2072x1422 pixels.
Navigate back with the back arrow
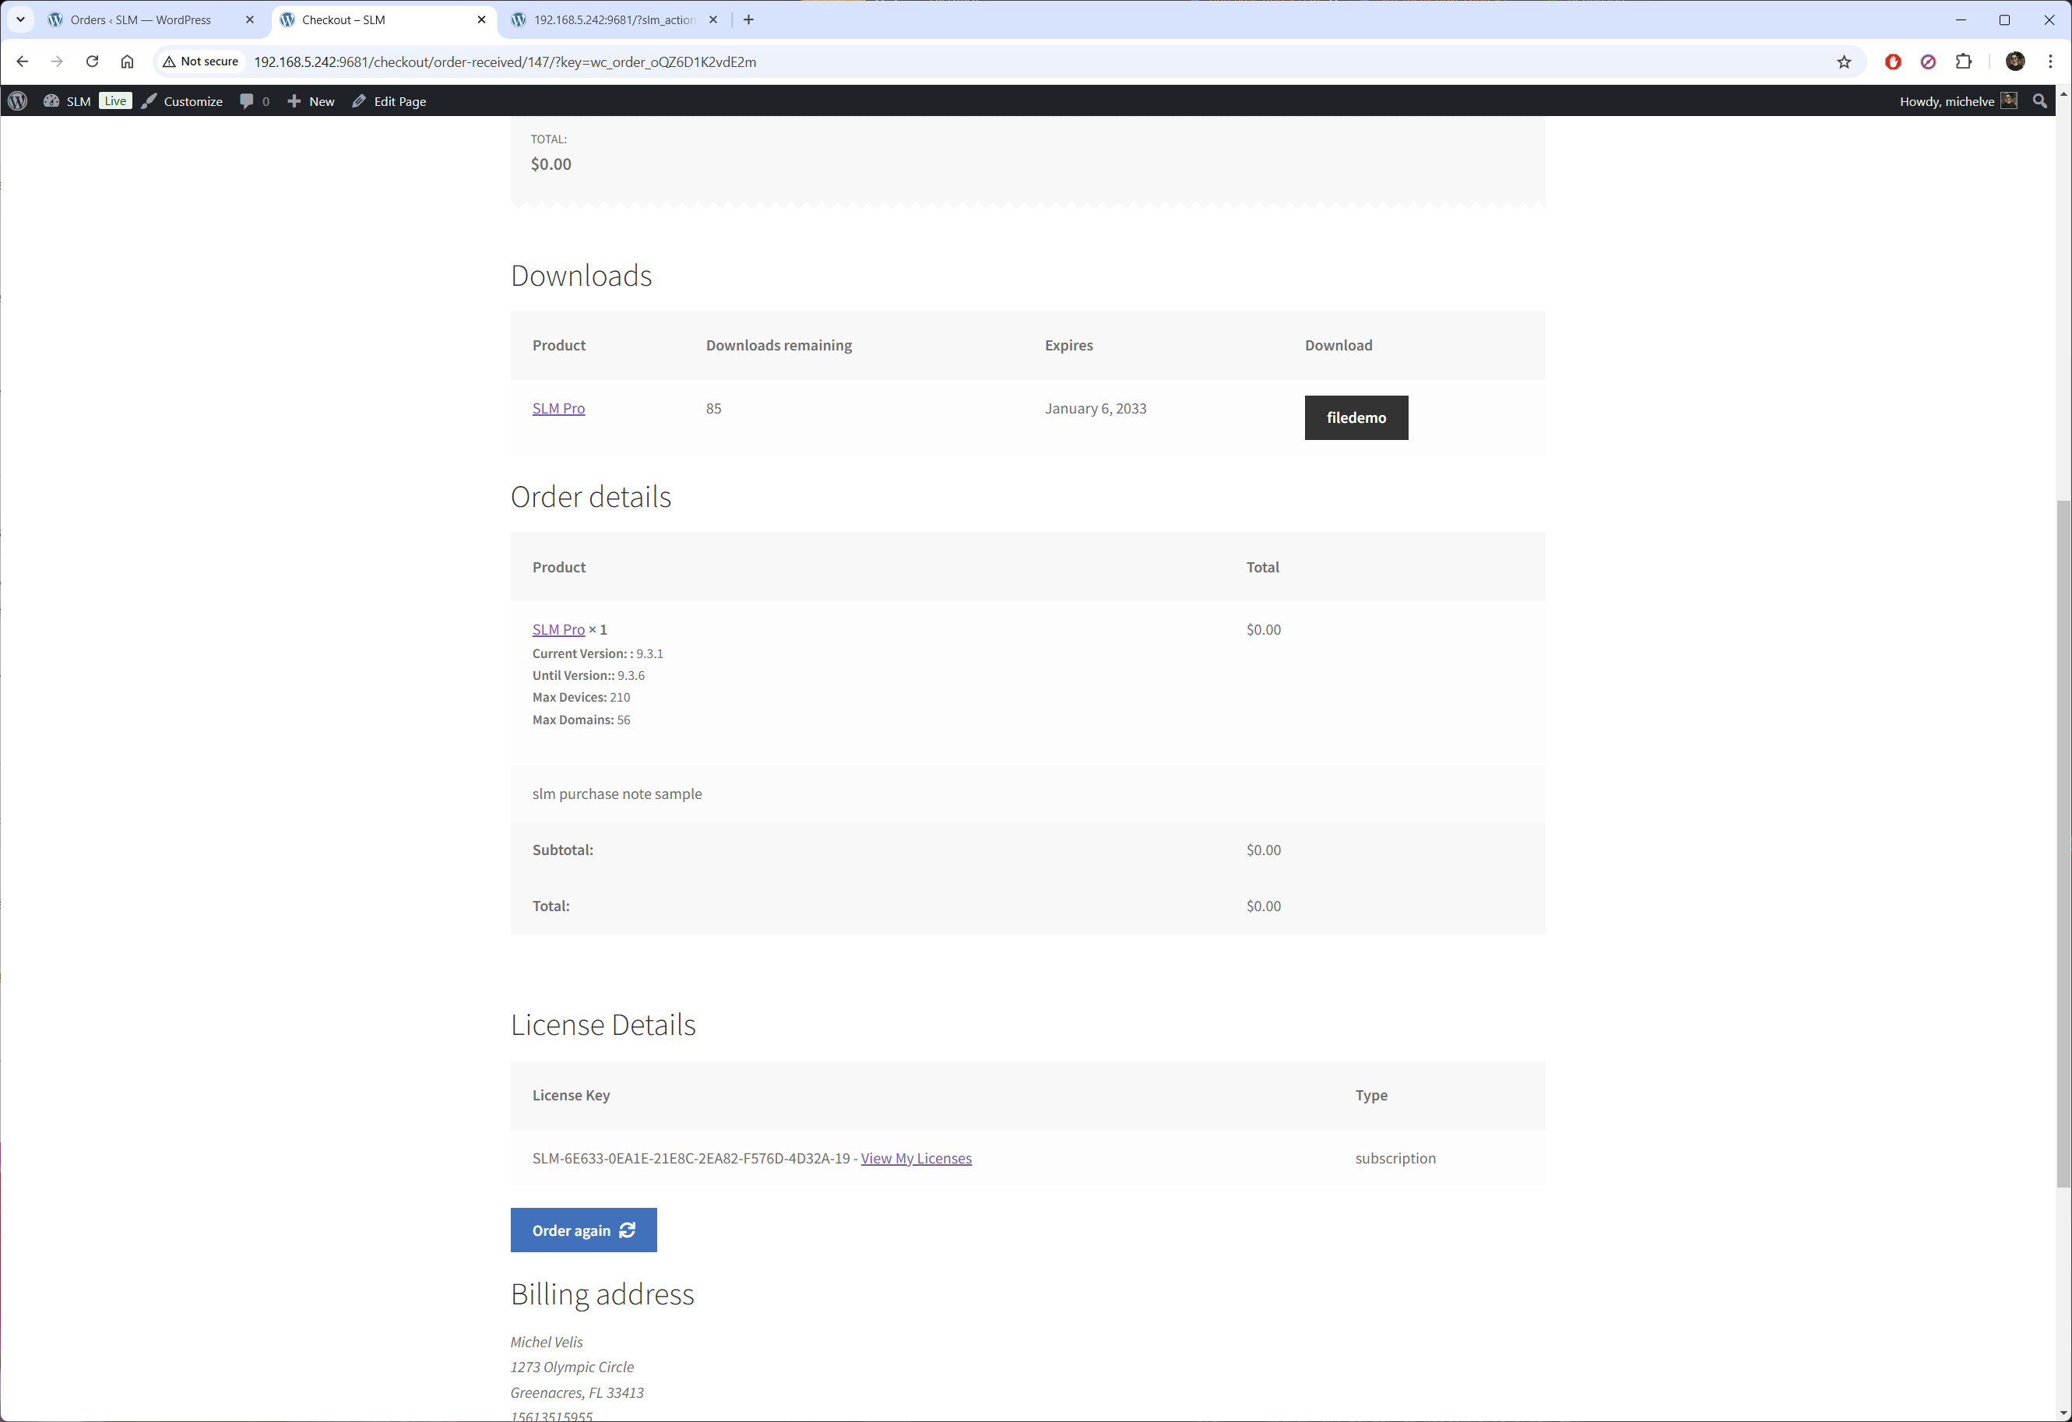pyautogui.click(x=23, y=62)
